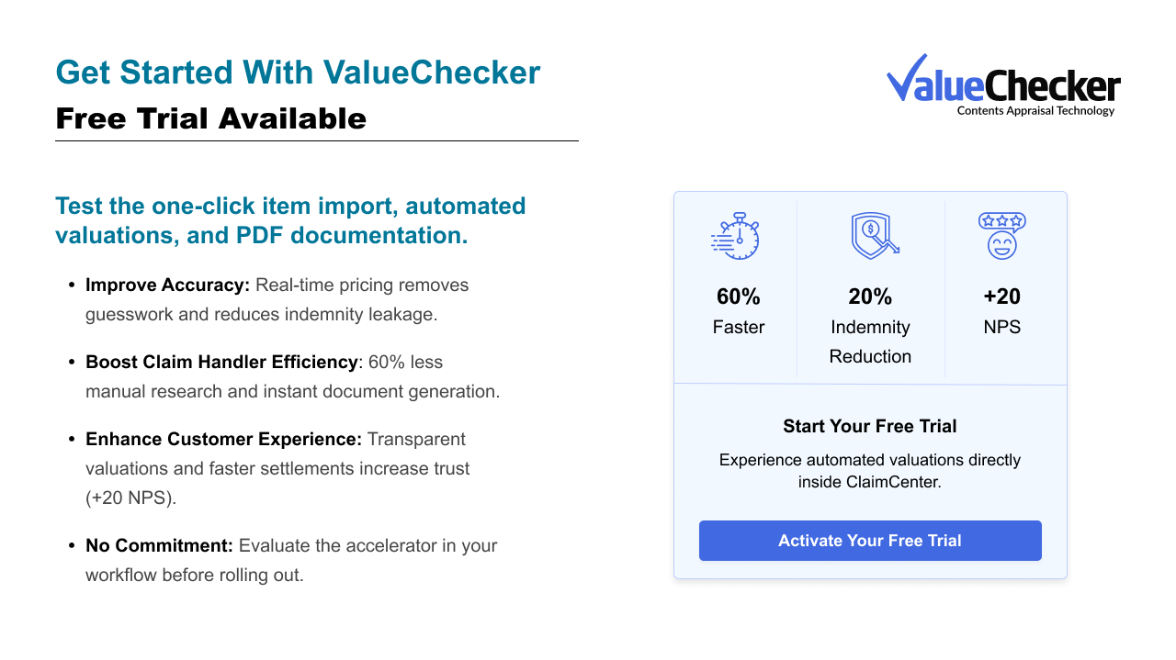This screenshot has height=660, width=1176.
Task: Click the Indemnity Reduction label
Action: (870, 341)
